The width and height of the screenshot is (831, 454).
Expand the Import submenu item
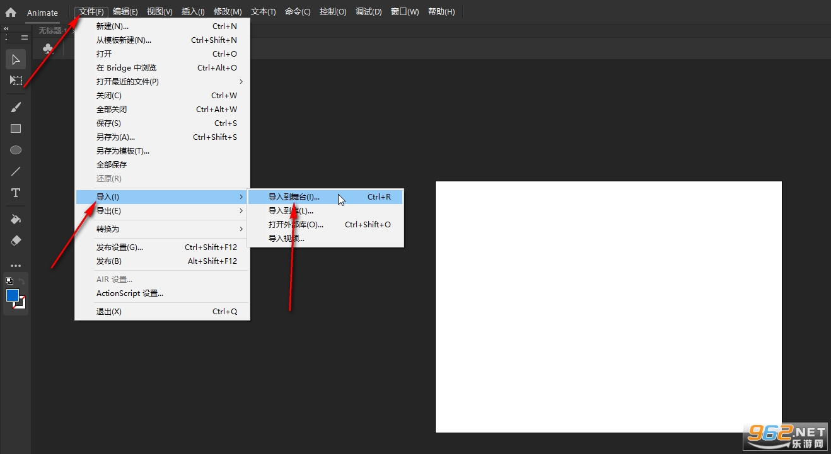coord(160,197)
